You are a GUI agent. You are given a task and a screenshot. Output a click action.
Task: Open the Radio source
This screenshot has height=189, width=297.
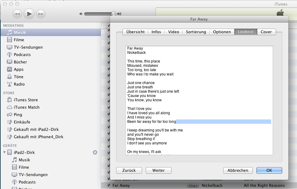pos(19,84)
